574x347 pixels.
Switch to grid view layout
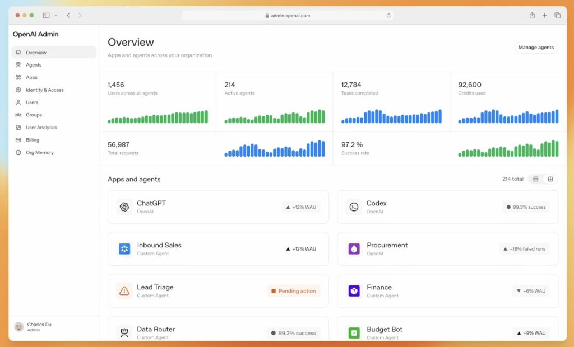pyautogui.click(x=550, y=179)
